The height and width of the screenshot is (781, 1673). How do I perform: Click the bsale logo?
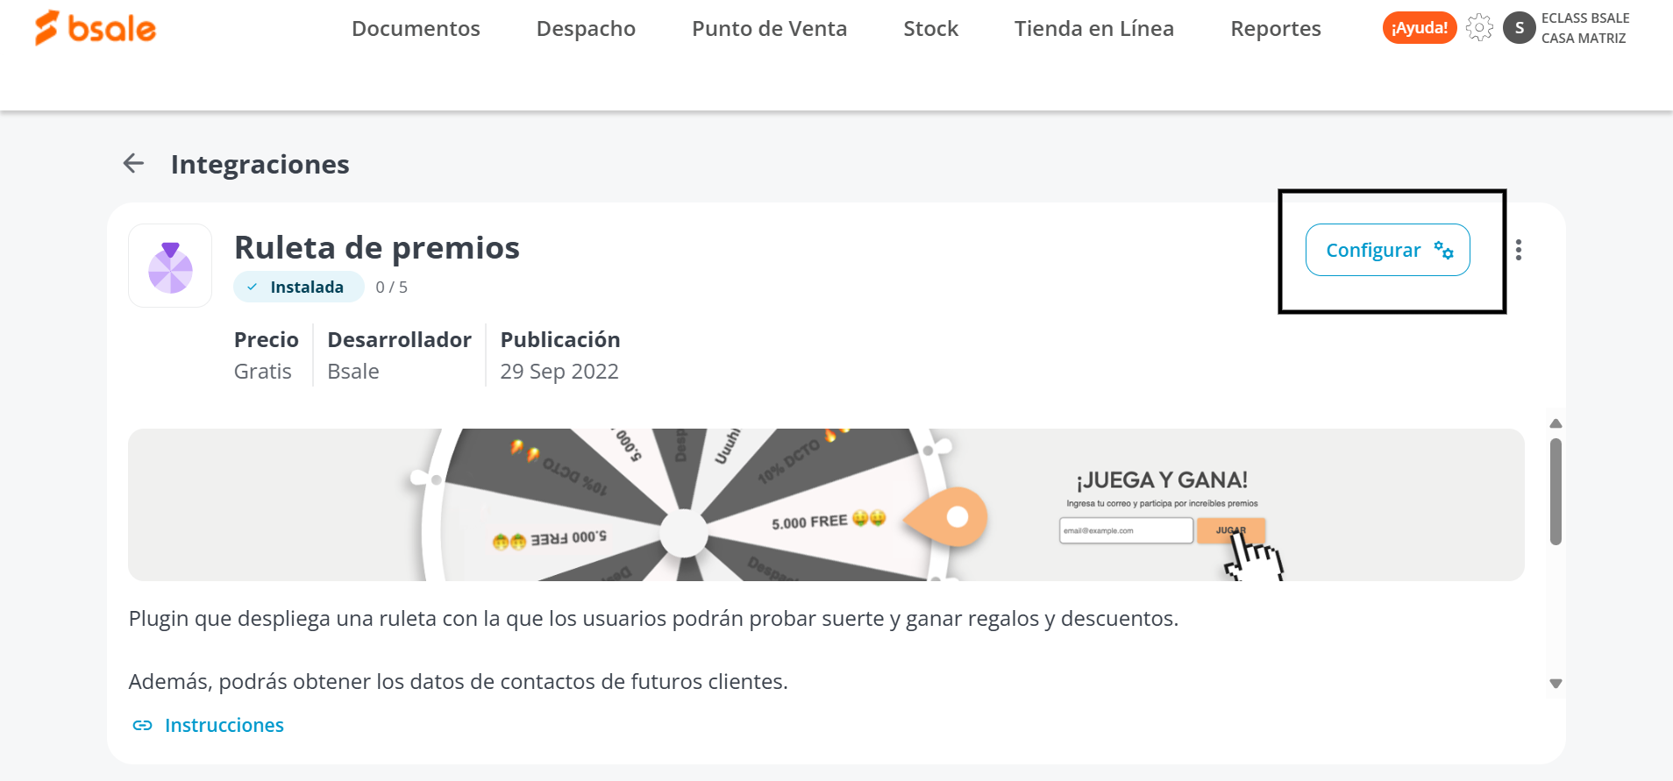96,28
